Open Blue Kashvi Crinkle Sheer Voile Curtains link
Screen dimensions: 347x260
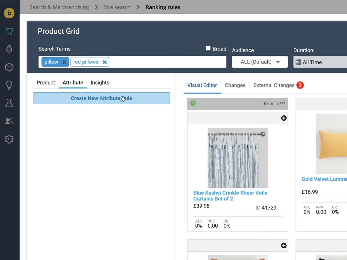230,196
